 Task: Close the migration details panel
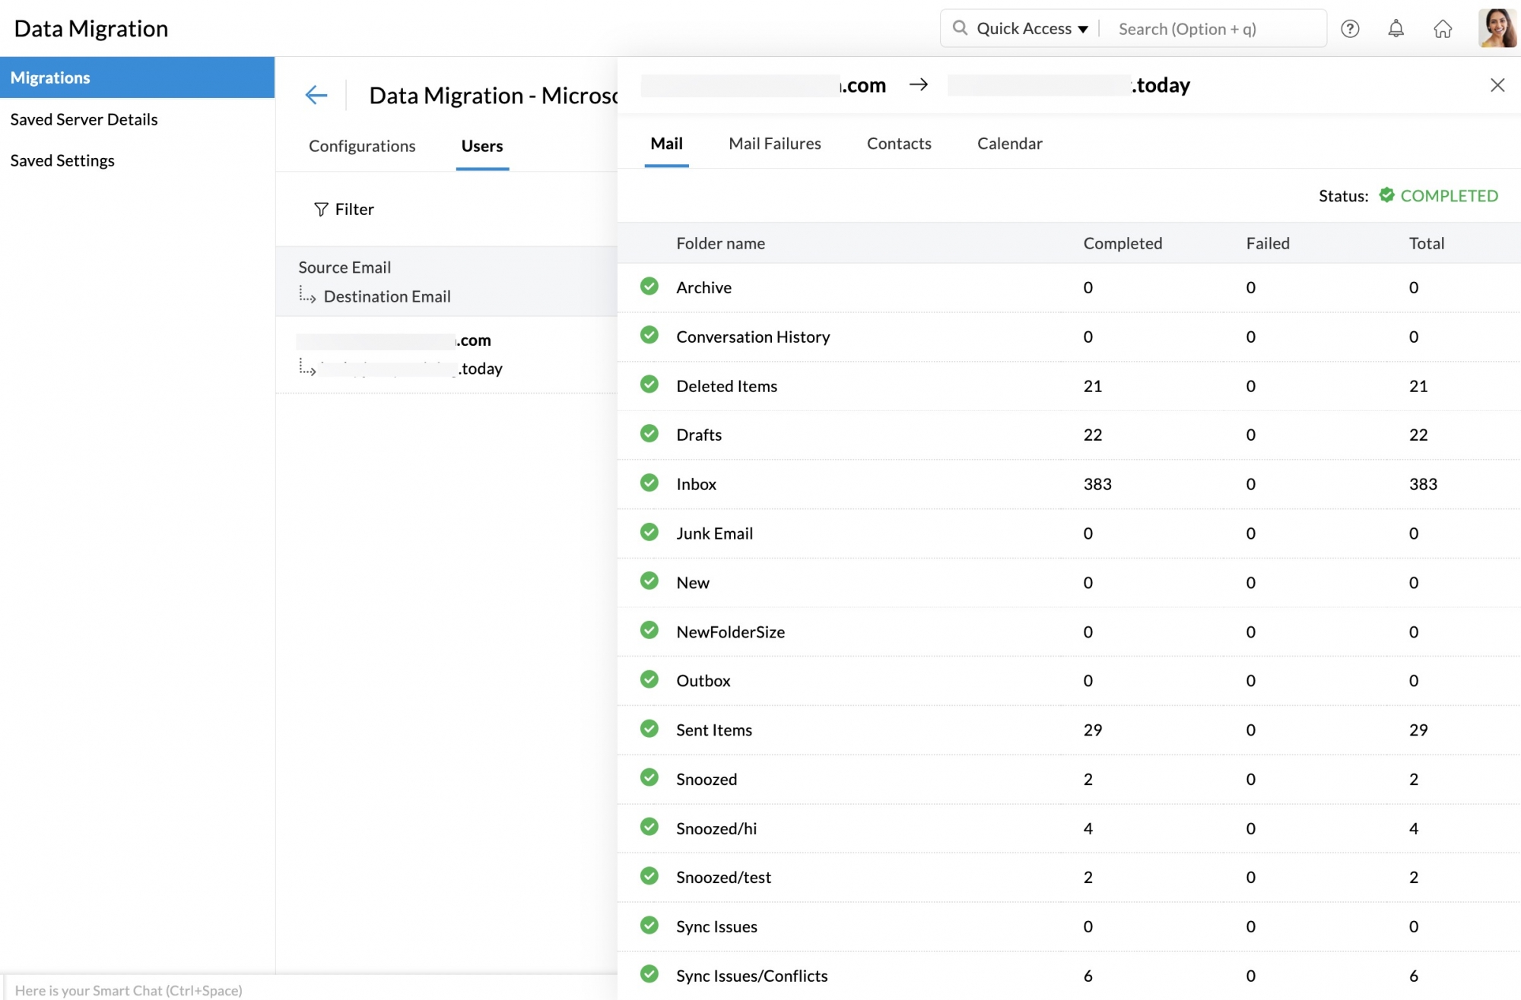tap(1497, 85)
